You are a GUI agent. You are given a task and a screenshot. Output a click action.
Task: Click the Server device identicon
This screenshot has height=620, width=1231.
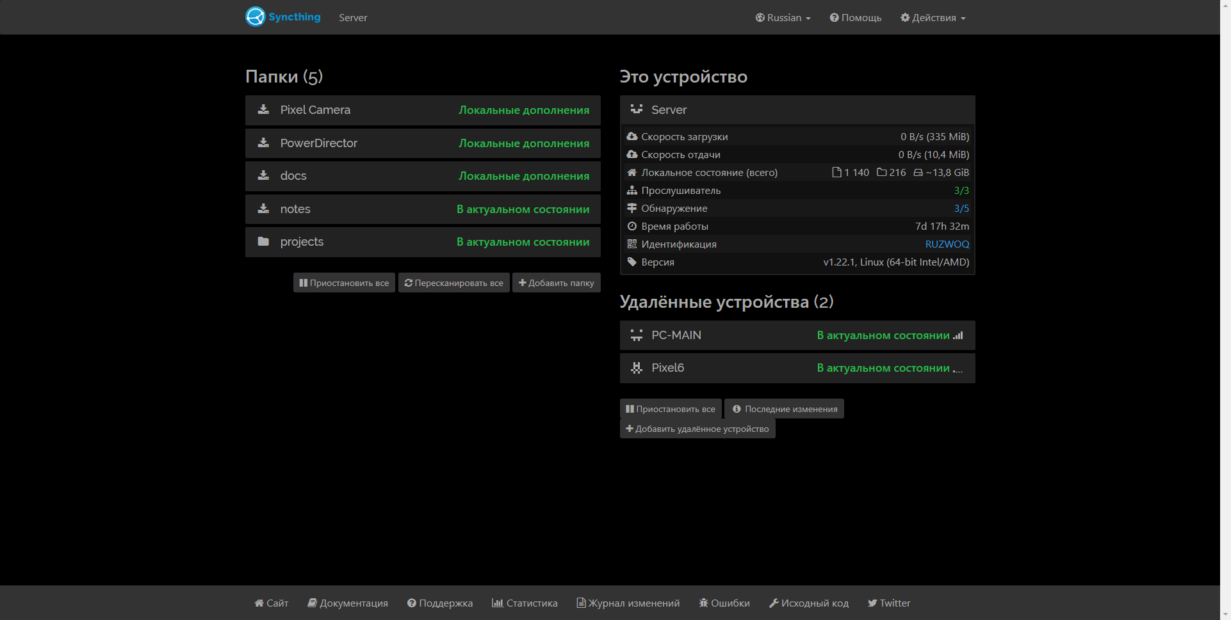click(636, 109)
